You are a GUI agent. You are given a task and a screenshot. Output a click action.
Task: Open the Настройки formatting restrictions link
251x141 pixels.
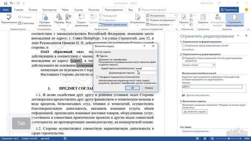pos(188,50)
